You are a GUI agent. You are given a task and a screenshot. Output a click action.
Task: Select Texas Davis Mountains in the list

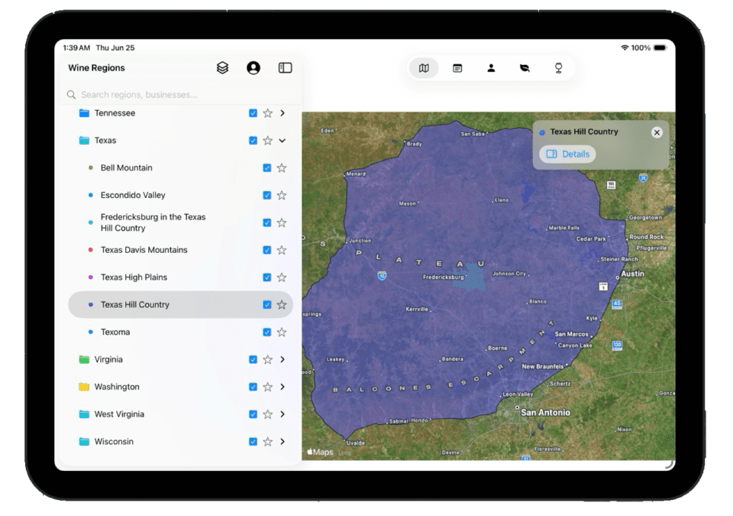pos(180,250)
